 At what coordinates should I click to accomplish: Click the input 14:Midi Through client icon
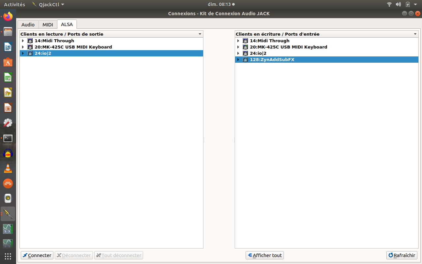point(245,41)
